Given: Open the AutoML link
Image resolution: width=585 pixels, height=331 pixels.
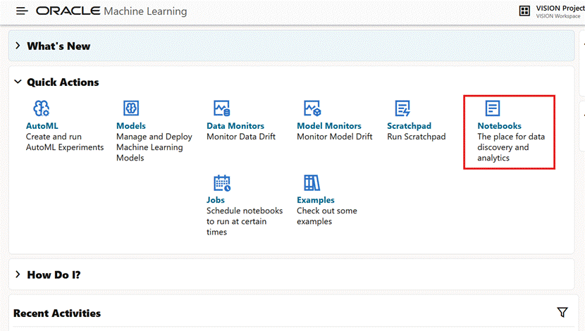Looking at the screenshot, I should pos(42,126).
